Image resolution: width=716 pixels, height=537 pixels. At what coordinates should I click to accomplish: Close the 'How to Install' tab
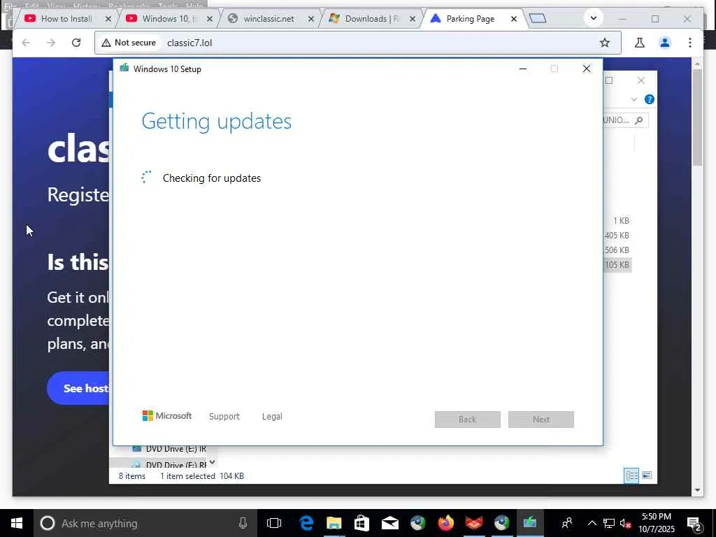click(108, 19)
